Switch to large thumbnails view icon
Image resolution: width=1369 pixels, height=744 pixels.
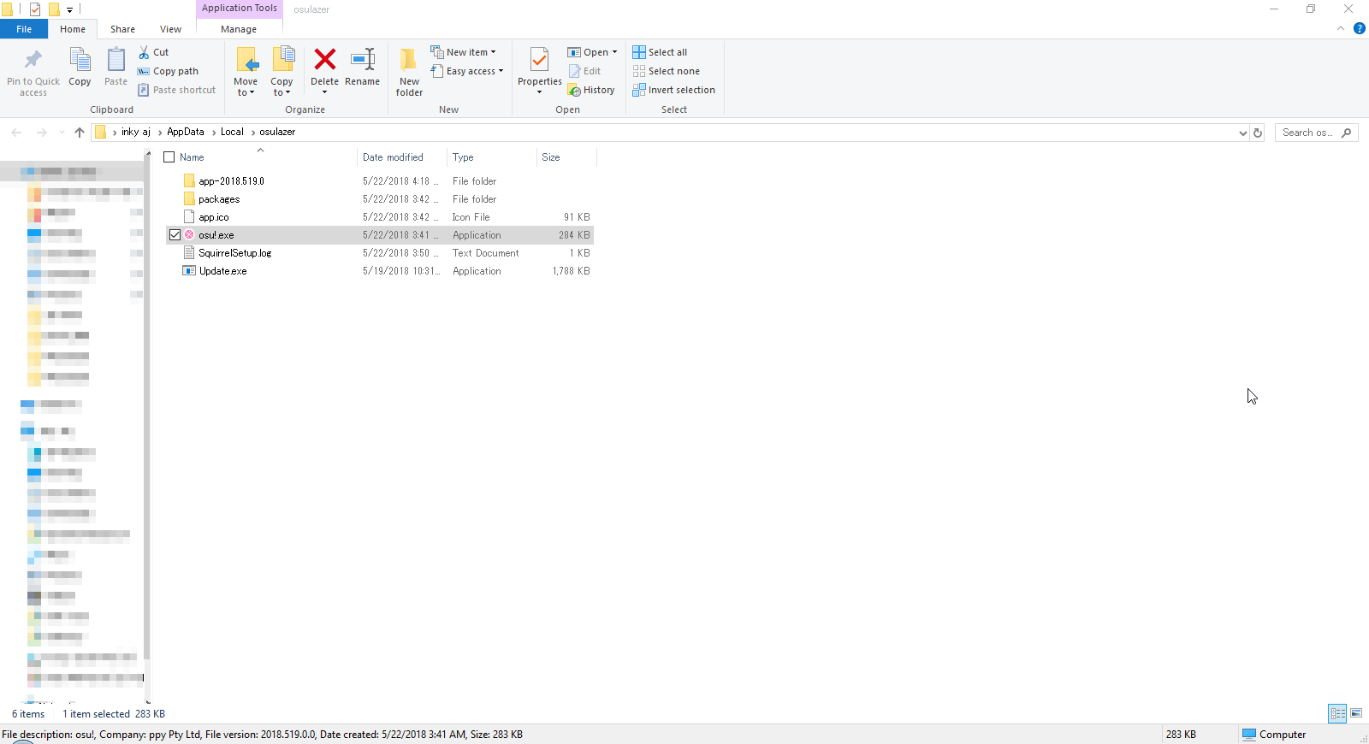[1356, 713]
